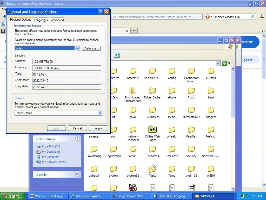
Task: Select the WBEM folder
Action: tap(211, 171)
